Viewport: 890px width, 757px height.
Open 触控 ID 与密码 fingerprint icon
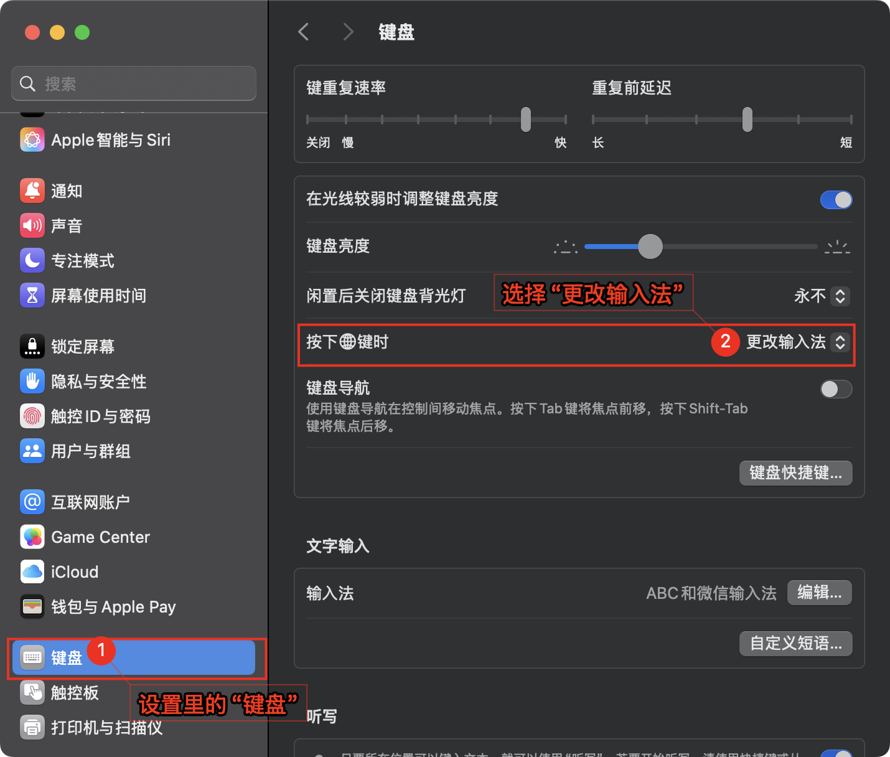click(32, 416)
